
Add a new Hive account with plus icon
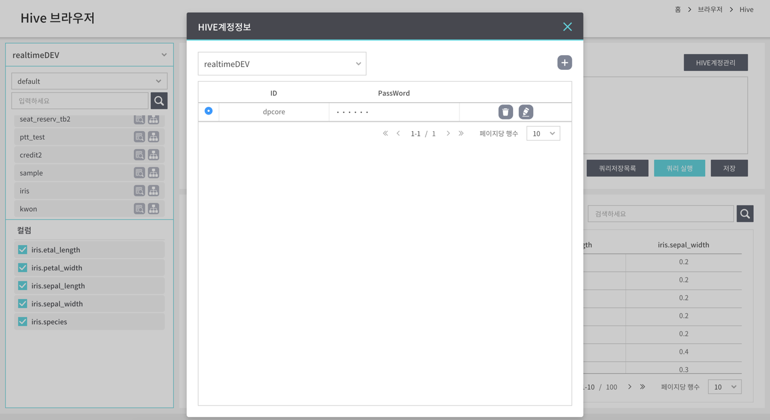(x=565, y=63)
